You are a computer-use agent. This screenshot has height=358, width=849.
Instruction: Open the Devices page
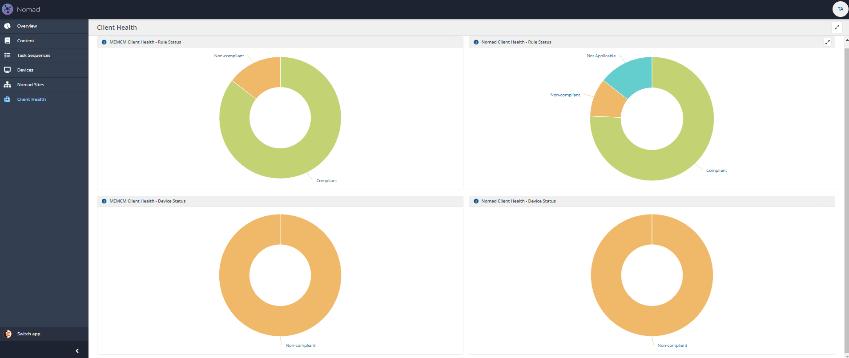pos(44,70)
